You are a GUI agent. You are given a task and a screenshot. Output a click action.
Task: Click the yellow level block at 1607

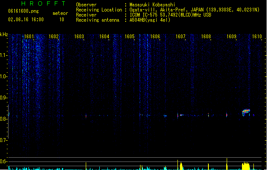(181, 167)
